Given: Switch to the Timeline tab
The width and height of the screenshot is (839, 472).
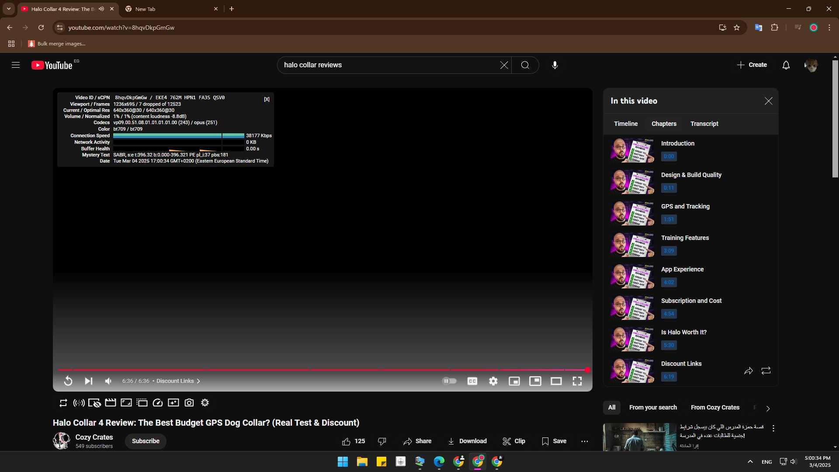Looking at the screenshot, I should point(626,124).
